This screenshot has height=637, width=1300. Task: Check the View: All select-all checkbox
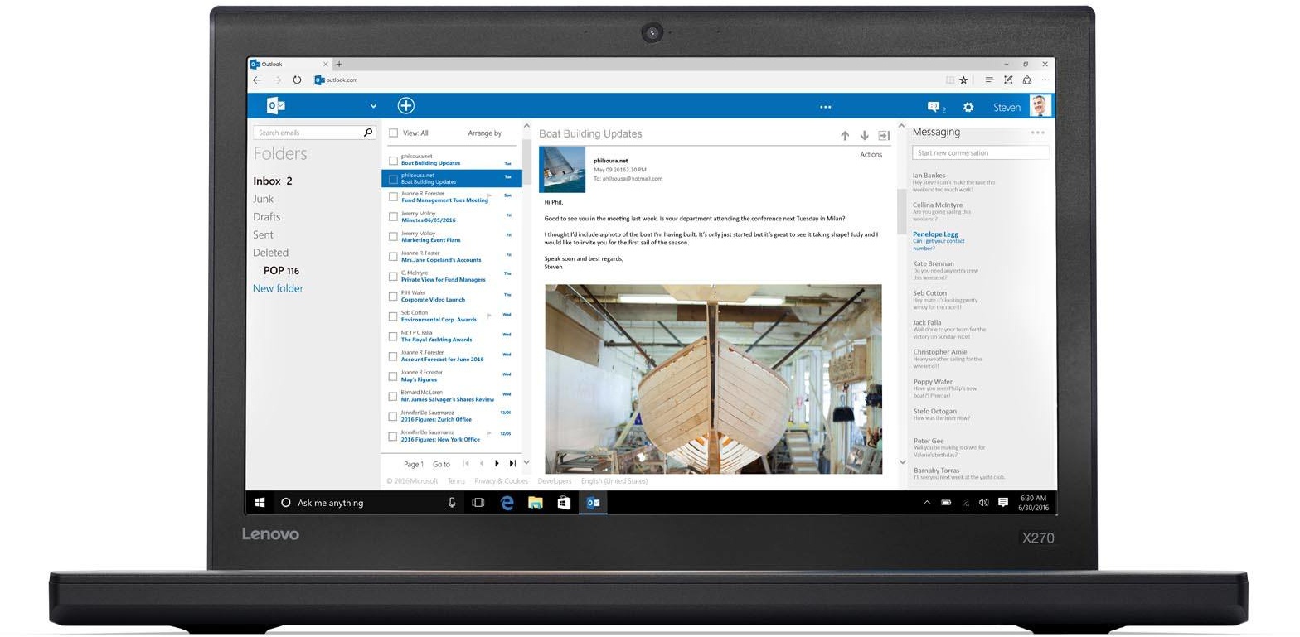(394, 133)
